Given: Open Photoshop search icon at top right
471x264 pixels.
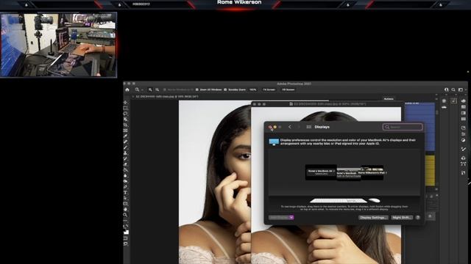Looking at the screenshot, I should pos(453,89).
